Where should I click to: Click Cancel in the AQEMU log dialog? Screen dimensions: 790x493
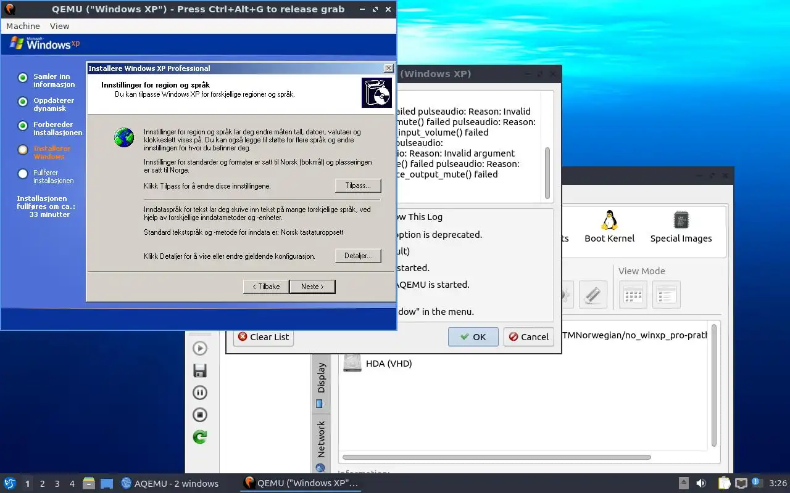pyautogui.click(x=528, y=336)
